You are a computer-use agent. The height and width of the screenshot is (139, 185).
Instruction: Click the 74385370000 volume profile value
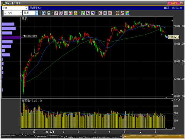[x=30, y=36]
